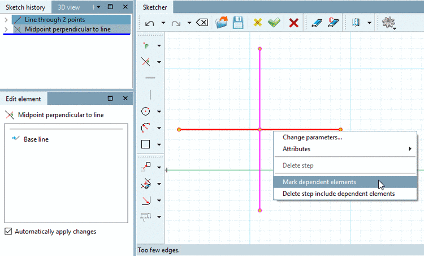Select the Sketcher tab
The width and height of the screenshot is (424, 256).
coord(155,7)
